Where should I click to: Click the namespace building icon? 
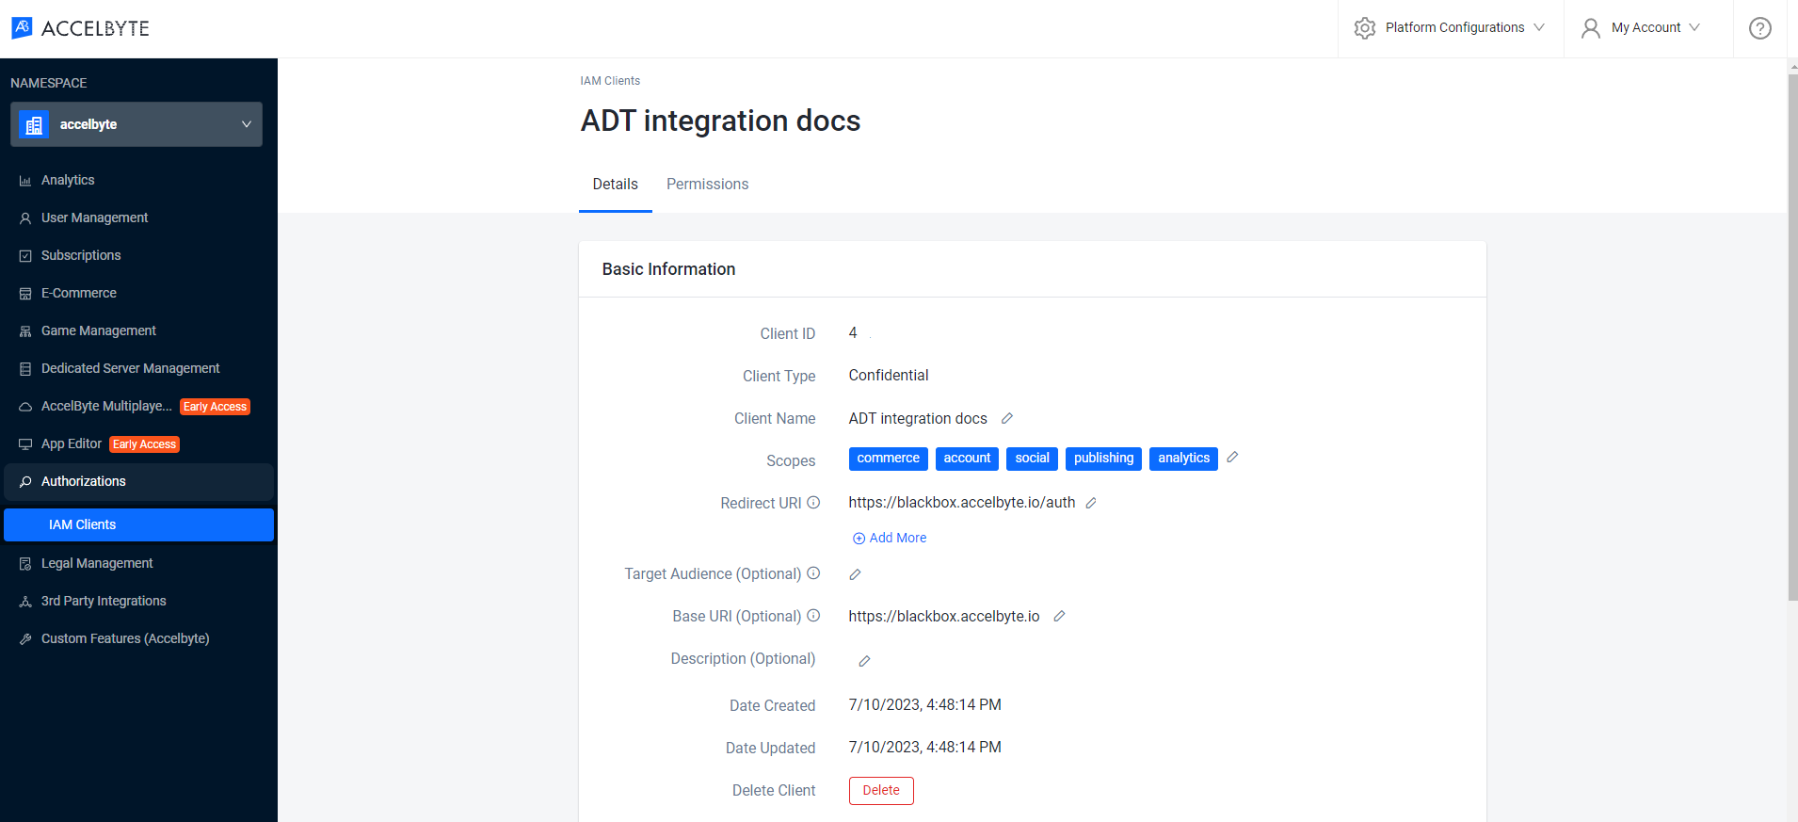point(34,124)
